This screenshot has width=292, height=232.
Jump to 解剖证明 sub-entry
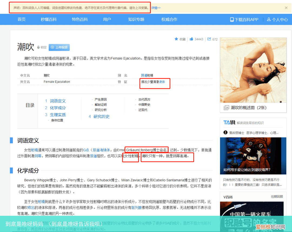(101, 105)
